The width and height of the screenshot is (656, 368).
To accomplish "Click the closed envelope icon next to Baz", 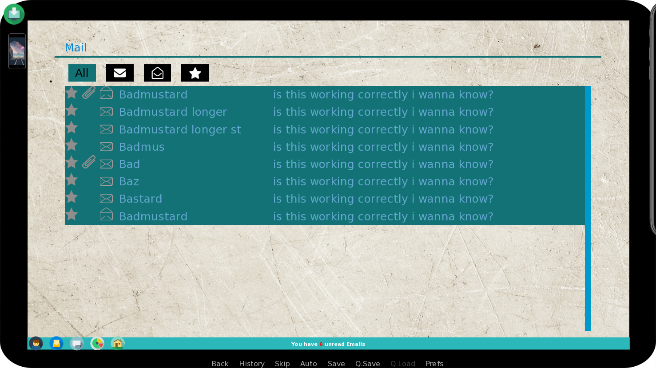I will point(106,181).
